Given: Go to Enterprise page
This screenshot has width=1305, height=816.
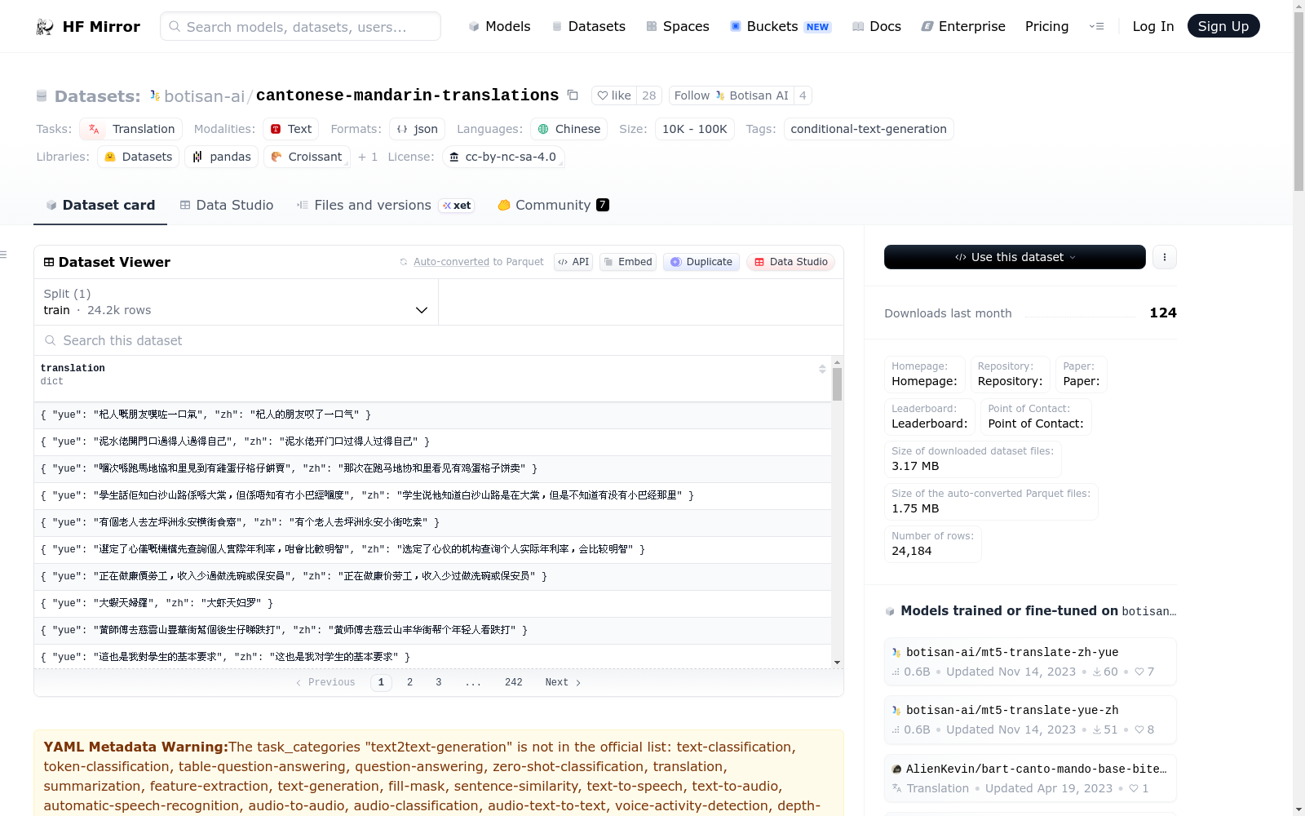Looking at the screenshot, I should 963,26.
